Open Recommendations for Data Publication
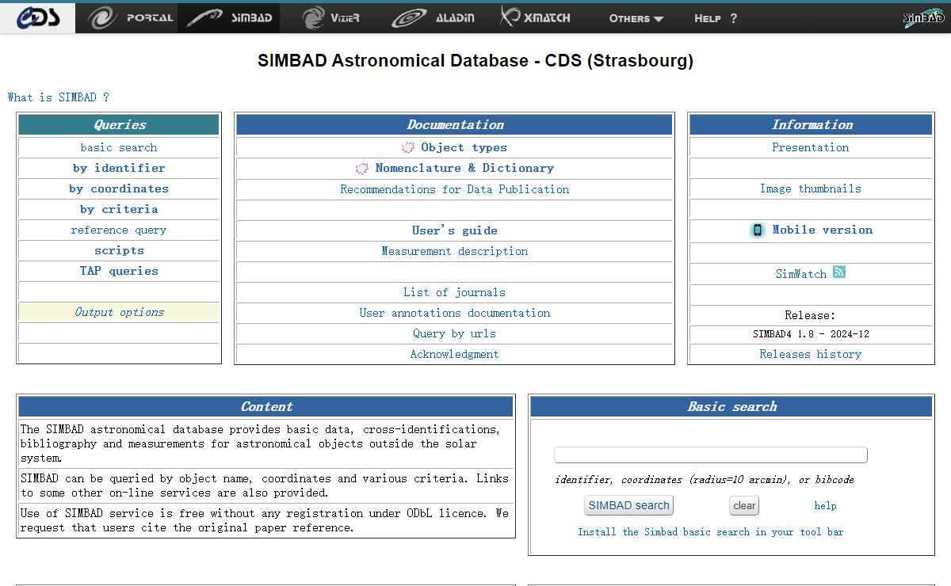 (x=455, y=189)
